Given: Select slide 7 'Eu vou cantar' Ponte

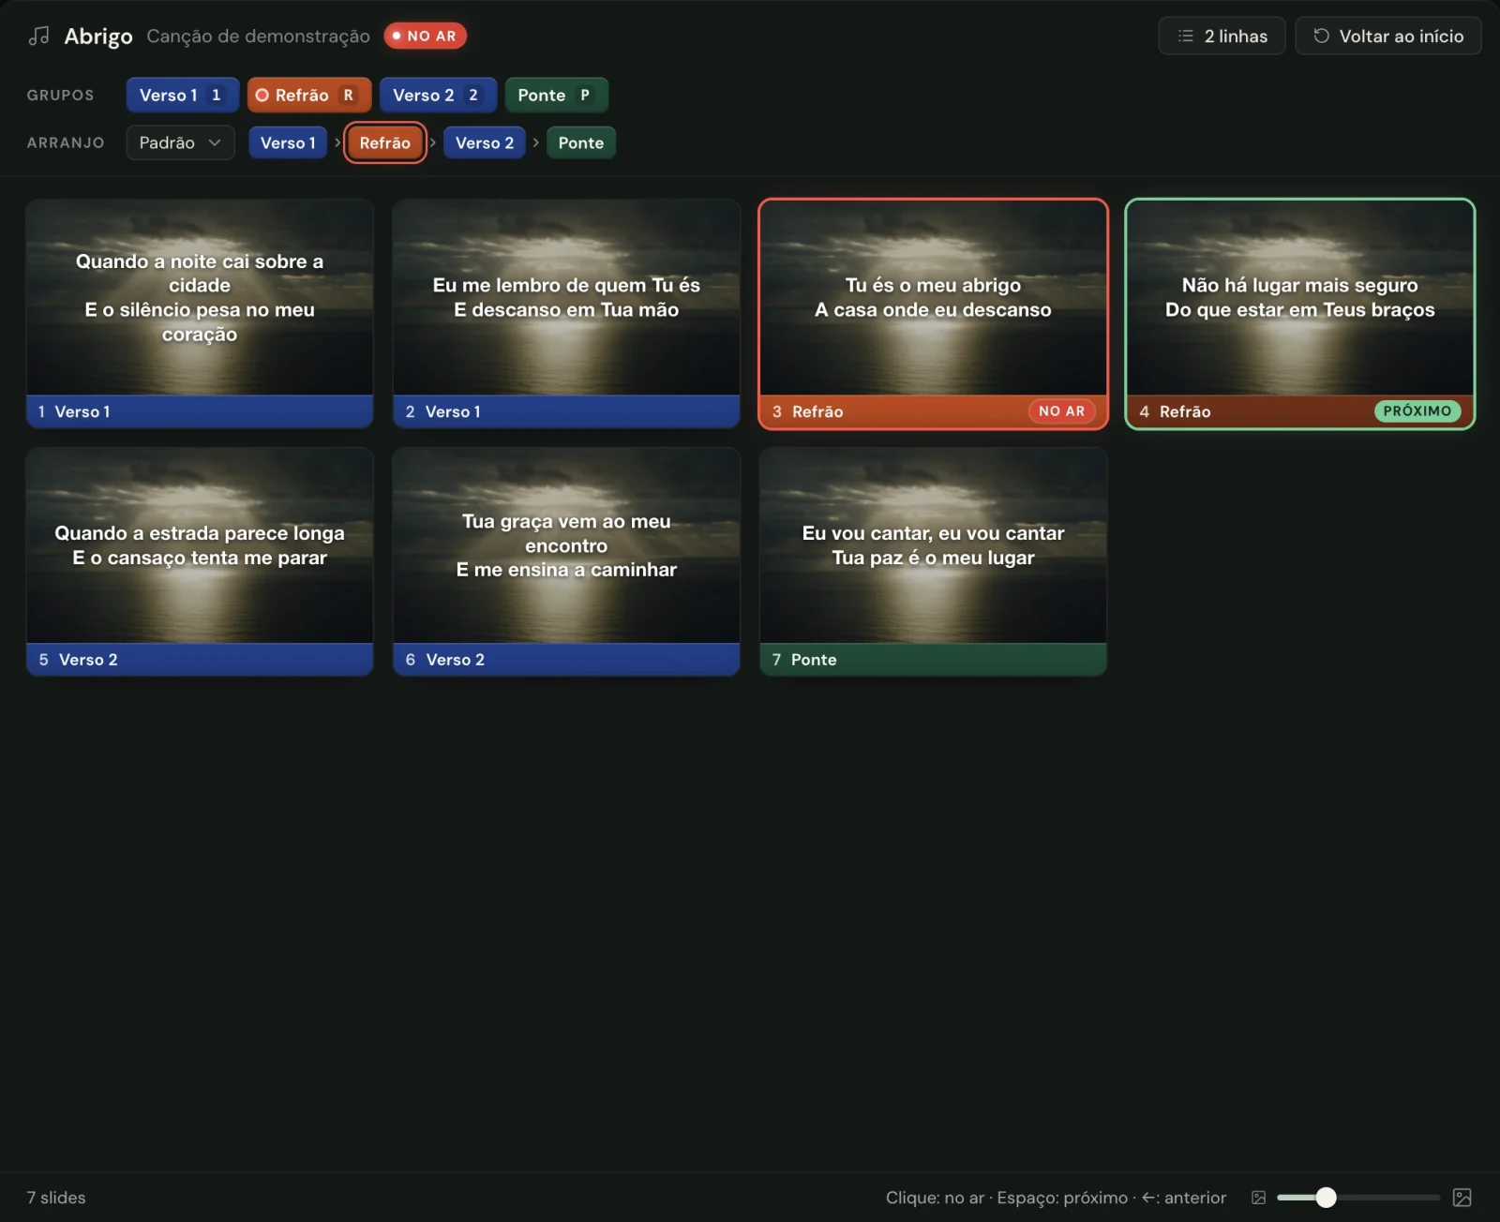Looking at the screenshot, I should point(933,561).
